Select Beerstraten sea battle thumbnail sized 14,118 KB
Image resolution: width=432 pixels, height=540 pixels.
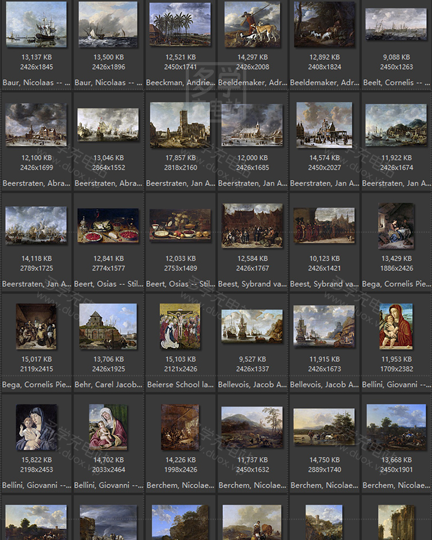(36, 226)
